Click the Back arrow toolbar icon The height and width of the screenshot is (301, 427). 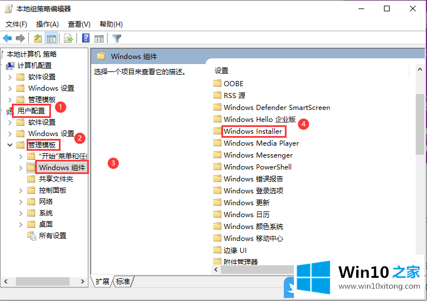7,38
